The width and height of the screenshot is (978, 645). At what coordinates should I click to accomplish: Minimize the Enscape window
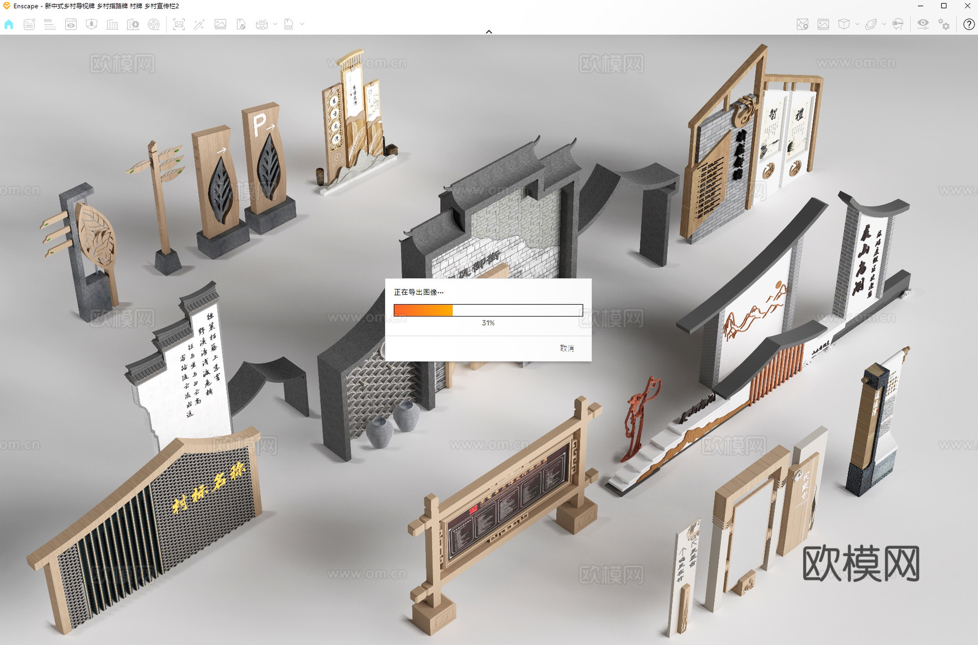coord(920,6)
